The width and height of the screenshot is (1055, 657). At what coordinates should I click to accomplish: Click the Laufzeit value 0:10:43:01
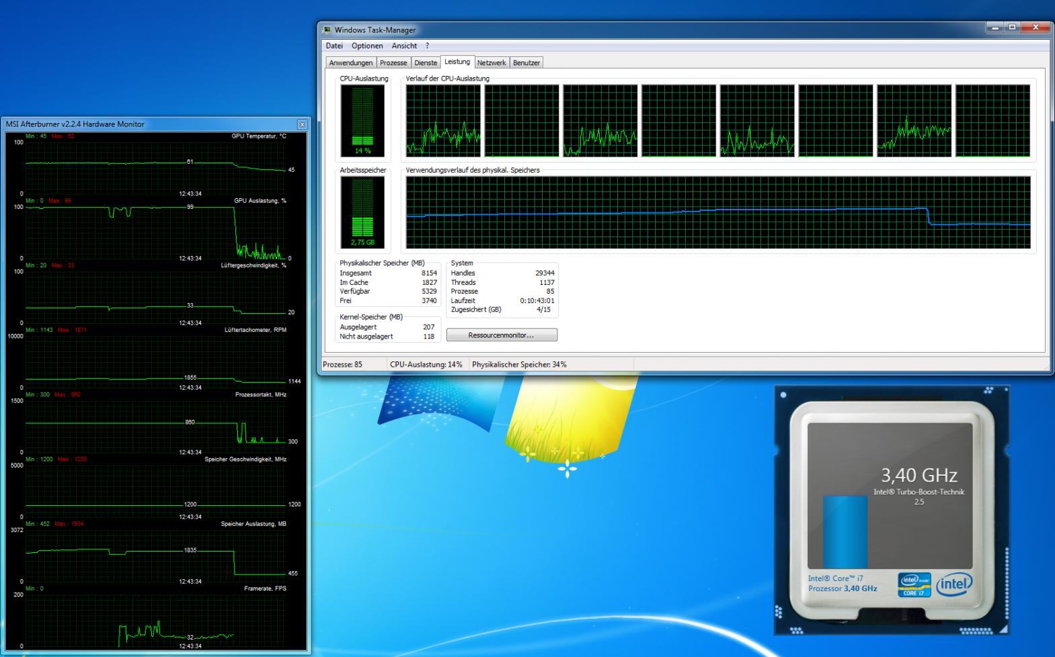click(537, 301)
